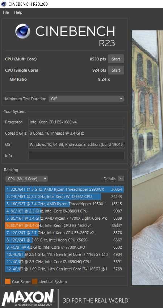Screen dimensions: 163x308
Task: Select the Intel Core i9-9880H ranking row
Action: pos(64,211)
